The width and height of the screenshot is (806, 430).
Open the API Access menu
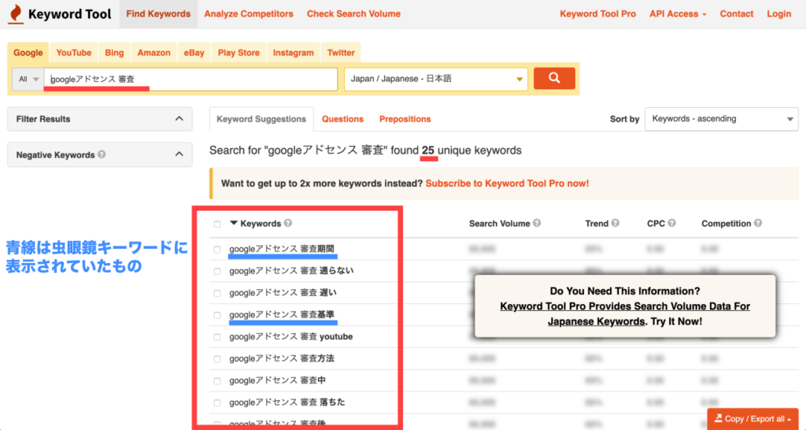point(677,14)
